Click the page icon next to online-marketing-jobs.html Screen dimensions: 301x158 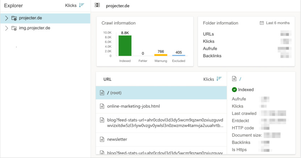point(102,106)
